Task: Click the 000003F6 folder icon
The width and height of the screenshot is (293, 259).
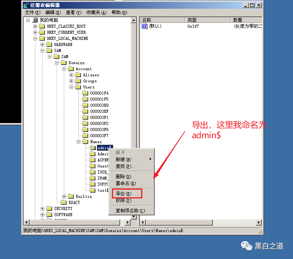Action: (x=86, y=129)
